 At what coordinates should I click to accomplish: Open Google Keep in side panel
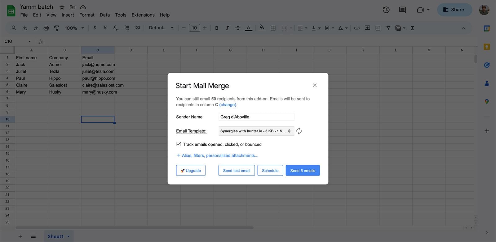(487, 47)
